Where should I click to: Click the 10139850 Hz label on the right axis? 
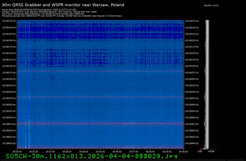(x=192, y=131)
